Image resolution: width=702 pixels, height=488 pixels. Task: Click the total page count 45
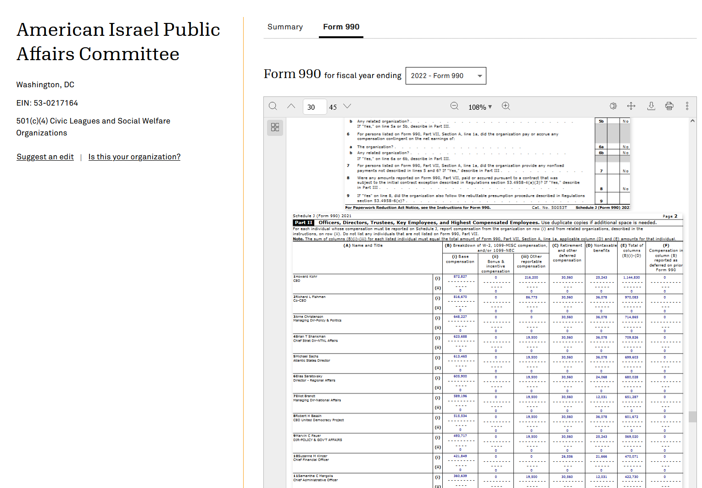[x=333, y=107]
